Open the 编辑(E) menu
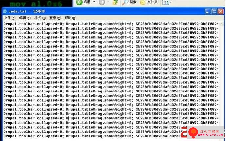This screenshot has width=226, height=141. pyautogui.click(x=25, y=18)
